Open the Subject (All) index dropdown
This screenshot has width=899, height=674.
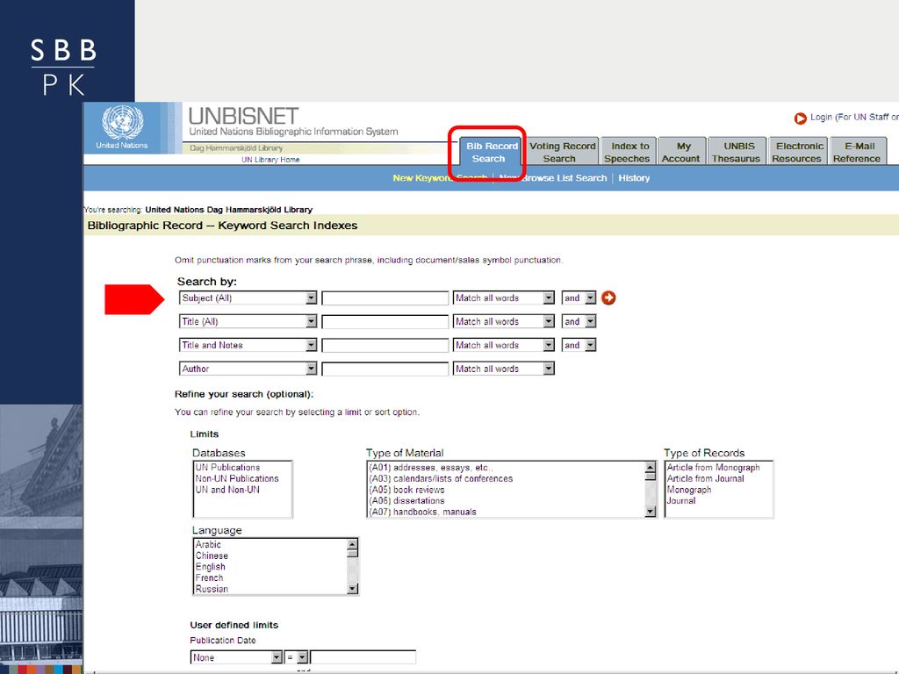click(x=248, y=298)
